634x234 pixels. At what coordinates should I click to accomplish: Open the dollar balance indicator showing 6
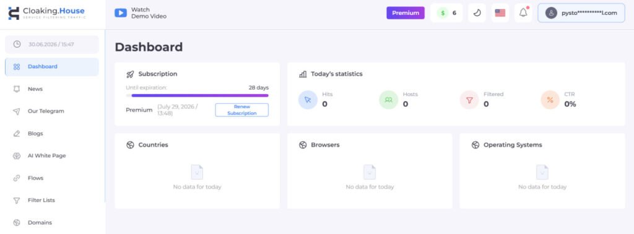click(446, 13)
